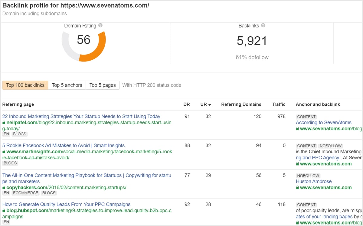Click the lock icon beside blog.hubspot.com

click(x=4, y=211)
